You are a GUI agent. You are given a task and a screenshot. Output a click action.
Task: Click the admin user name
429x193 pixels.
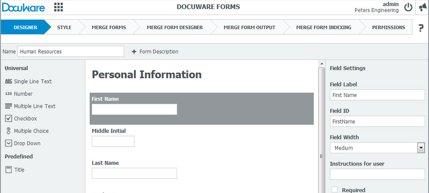(x=390, y=4)
